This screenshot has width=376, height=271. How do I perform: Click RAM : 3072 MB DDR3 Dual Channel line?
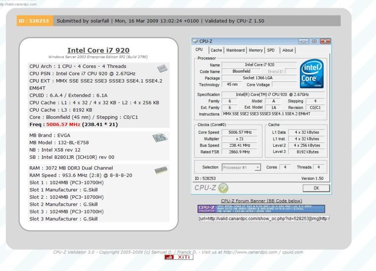[71, 168]
